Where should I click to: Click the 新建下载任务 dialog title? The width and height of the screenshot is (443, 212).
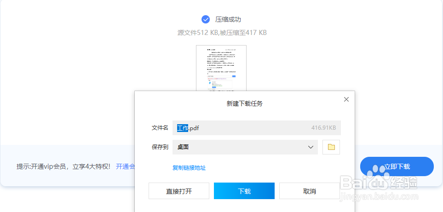click(x=245, y=103)
